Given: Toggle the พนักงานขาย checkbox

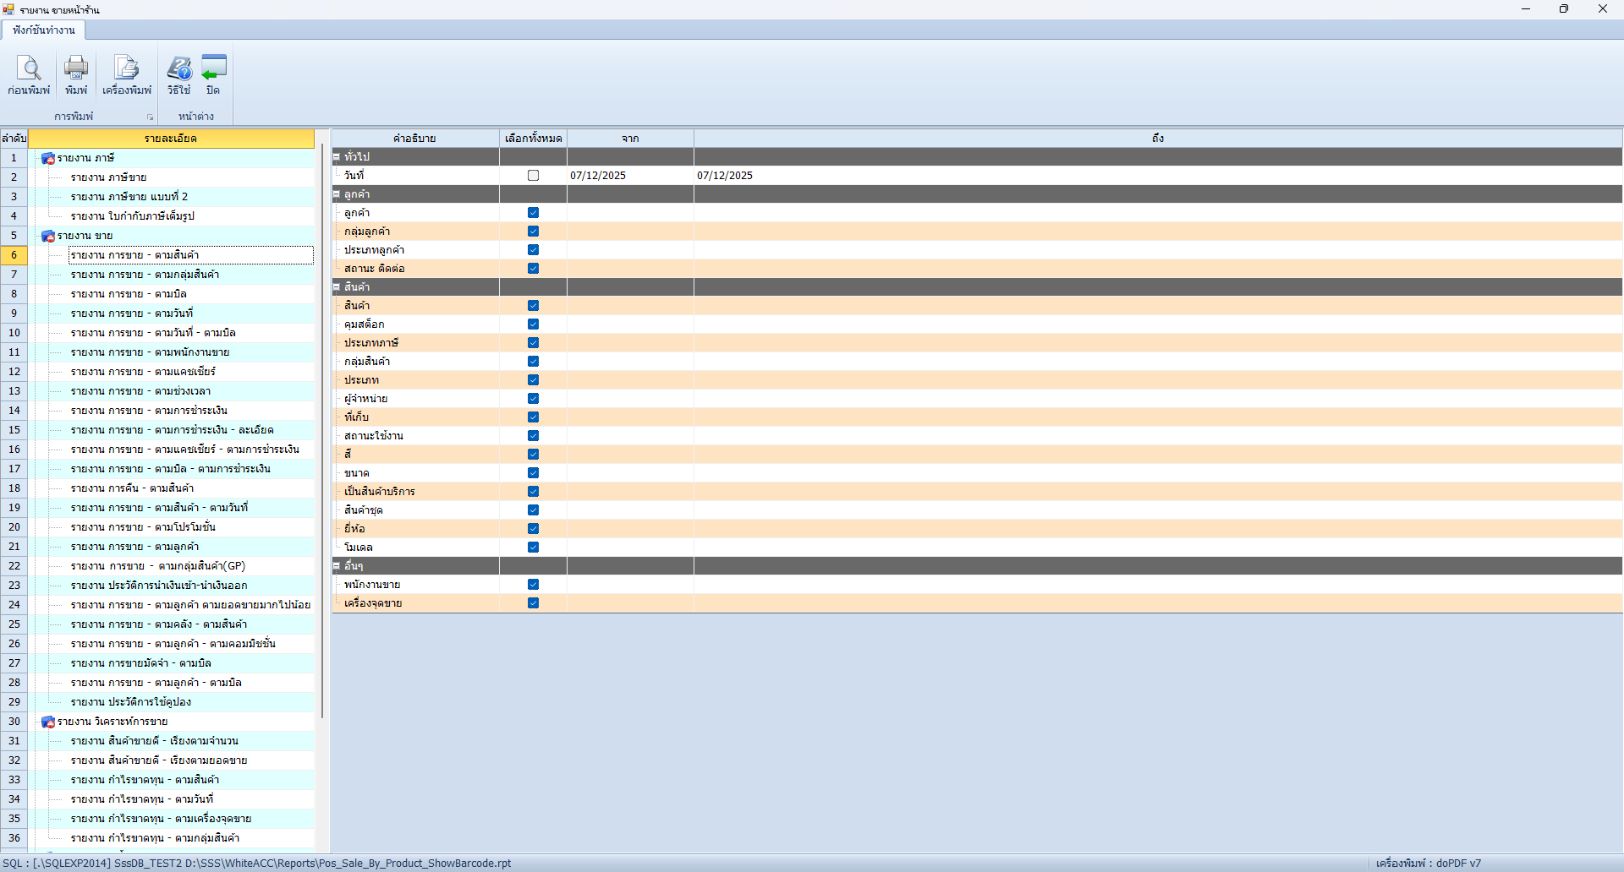Looking at the screenshot, I should tap(533, 585).
